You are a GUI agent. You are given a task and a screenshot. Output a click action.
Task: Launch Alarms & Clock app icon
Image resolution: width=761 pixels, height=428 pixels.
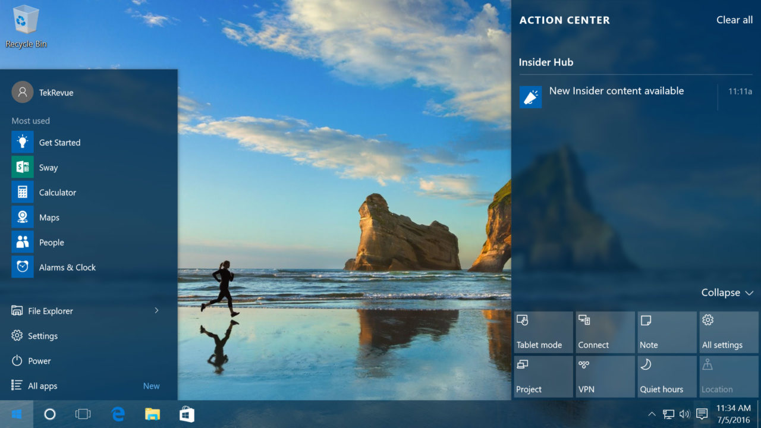[x=23, y=267]
